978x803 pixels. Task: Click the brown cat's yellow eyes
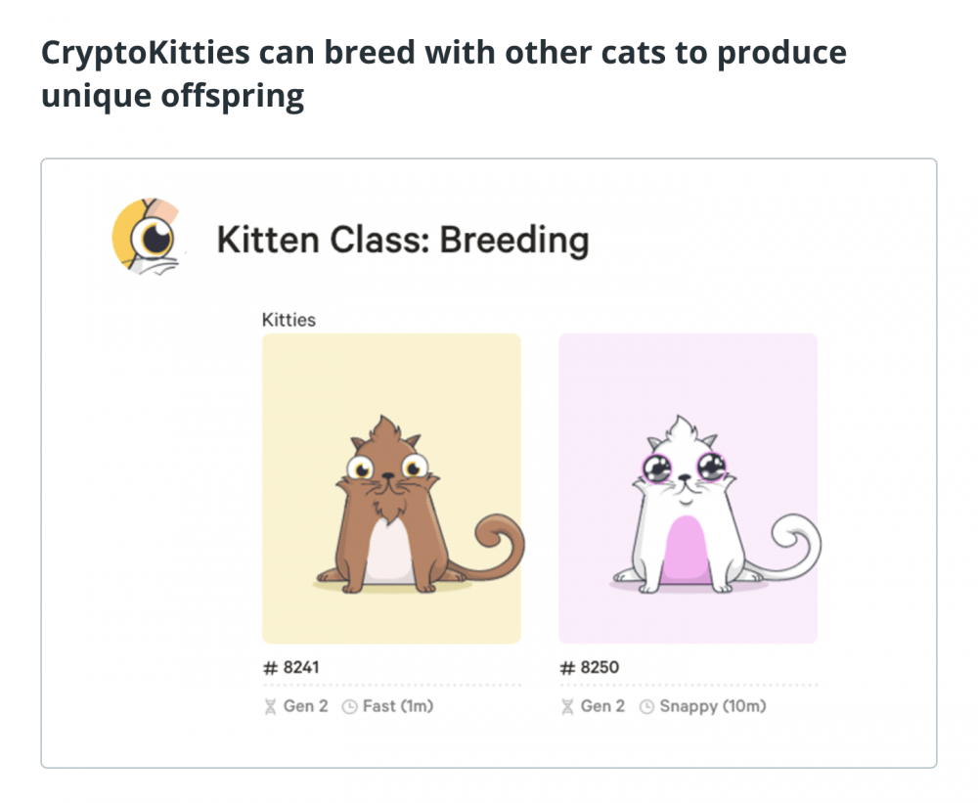pos(387,467)
